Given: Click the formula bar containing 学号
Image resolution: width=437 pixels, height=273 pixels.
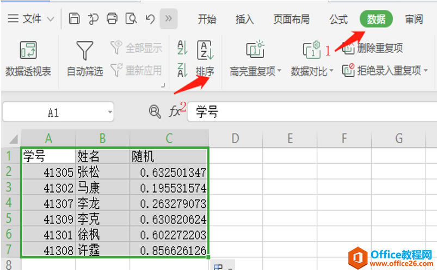Looking at the screenshot, I should coord(312,111).
